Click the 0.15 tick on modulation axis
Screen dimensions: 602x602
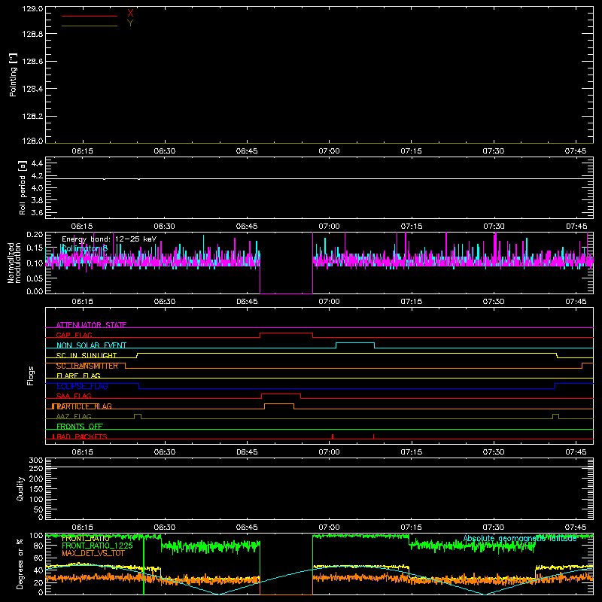(35, 248)
